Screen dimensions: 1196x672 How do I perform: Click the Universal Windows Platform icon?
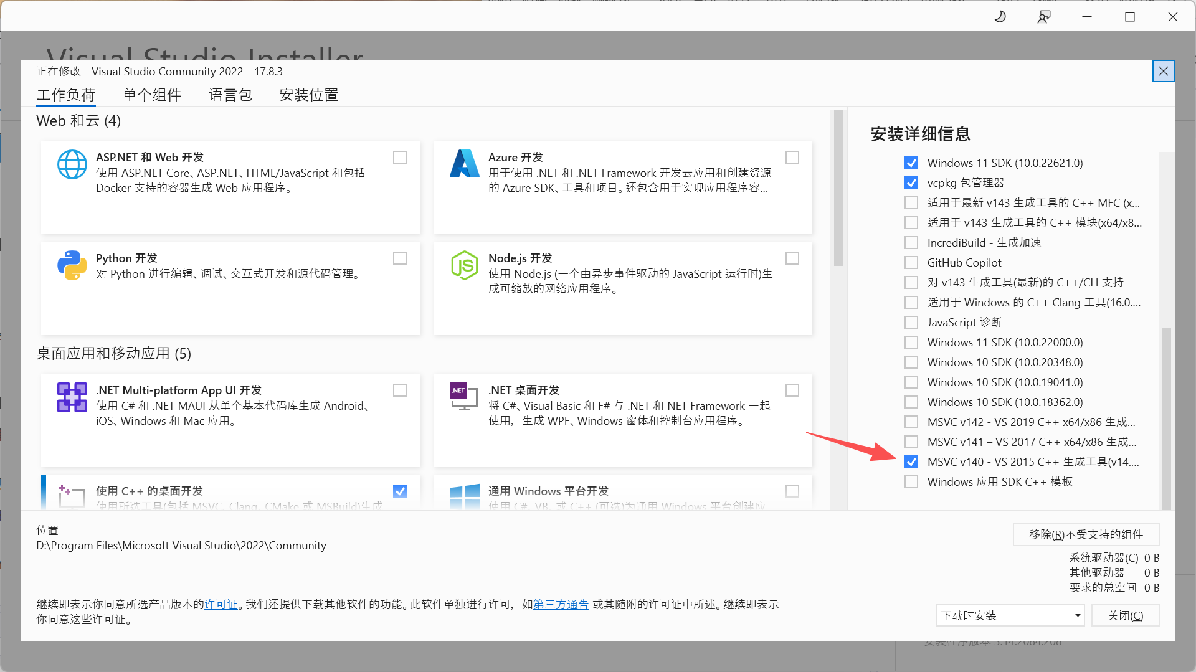(x=465, y=496)
